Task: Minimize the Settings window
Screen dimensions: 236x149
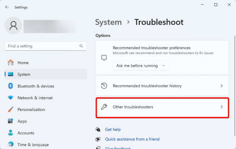Action: point(202,5)
